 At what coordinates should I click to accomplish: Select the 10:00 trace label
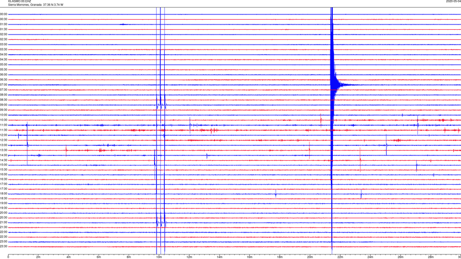click(x=3, y=115)
